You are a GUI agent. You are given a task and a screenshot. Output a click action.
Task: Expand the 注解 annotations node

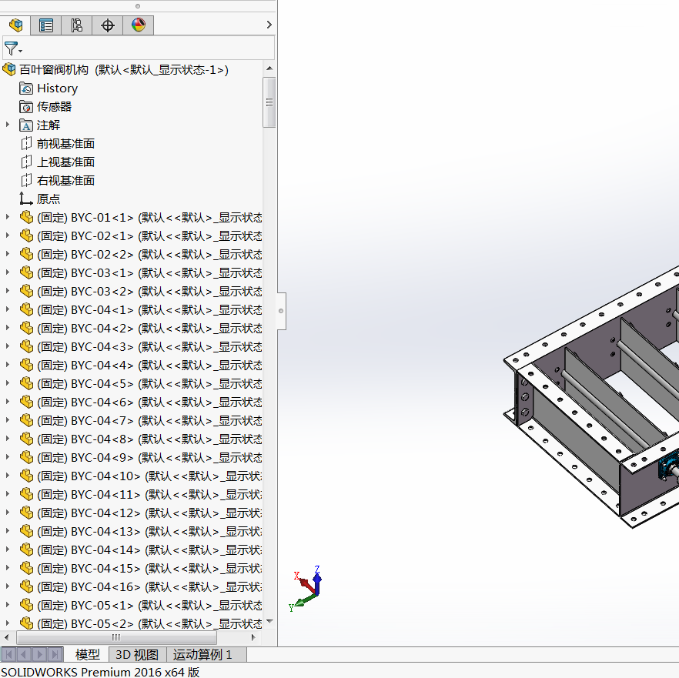click(x=8, y=125)
